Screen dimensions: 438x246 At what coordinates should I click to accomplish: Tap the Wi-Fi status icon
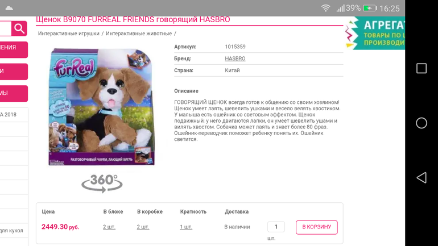tap(325, 9)
